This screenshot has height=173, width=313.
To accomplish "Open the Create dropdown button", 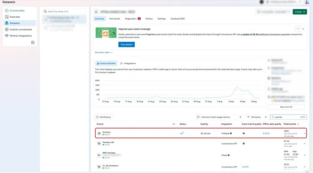I will coord(300,12).
